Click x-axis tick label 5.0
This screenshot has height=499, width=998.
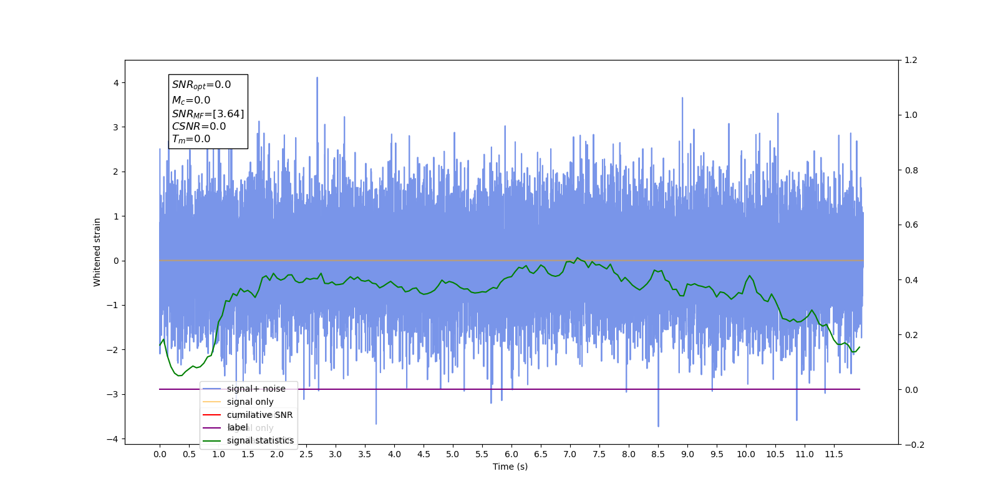coord(453,454)
